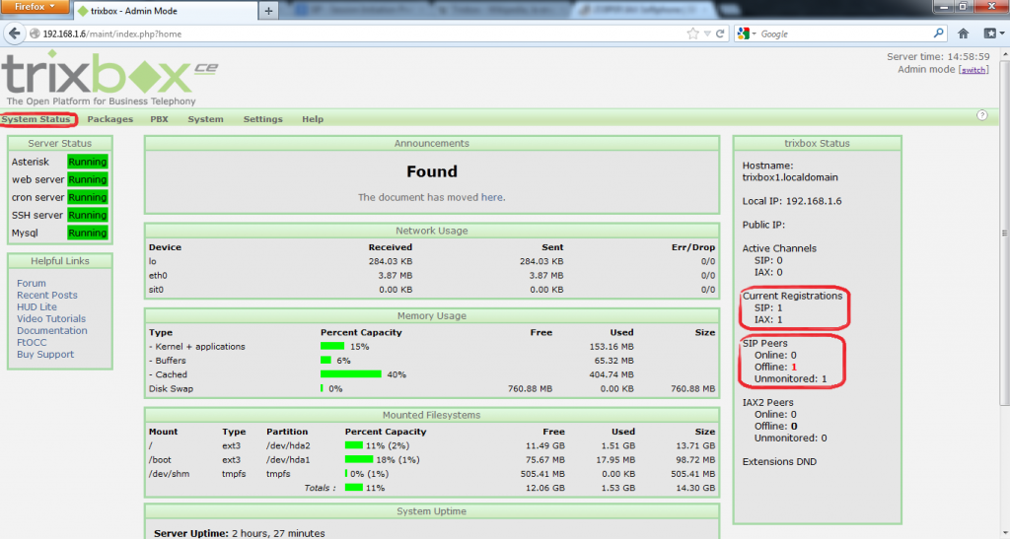1010x539 pixels.
Task: Click the search magnifier icon in the search box
Action: (x=939, y=33)
